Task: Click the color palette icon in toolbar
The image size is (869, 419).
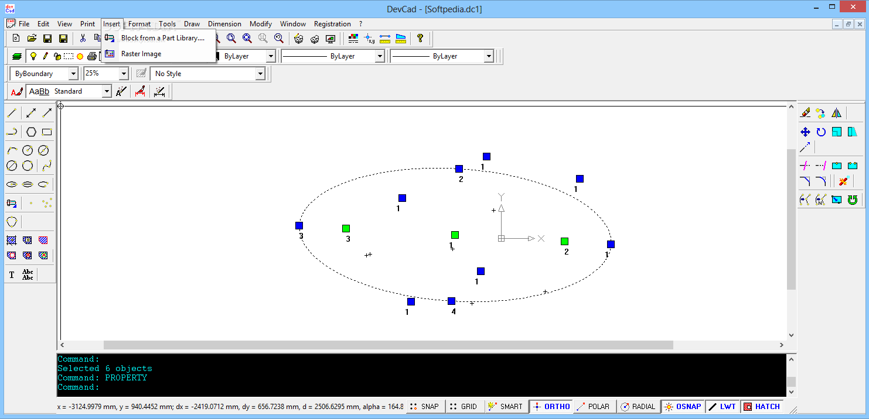Action: coord(353,39)
